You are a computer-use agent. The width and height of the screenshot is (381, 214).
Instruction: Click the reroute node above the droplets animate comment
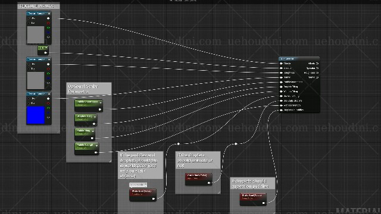pyautogui.click(x=236, y=144)
